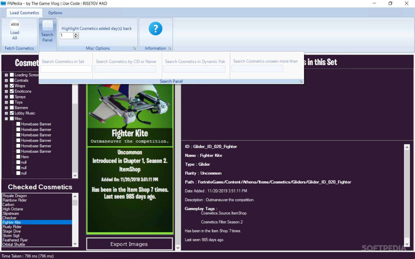Check the Hero item checkbox
The width and height of the screenshot is (415, 259).
[18, 157]
